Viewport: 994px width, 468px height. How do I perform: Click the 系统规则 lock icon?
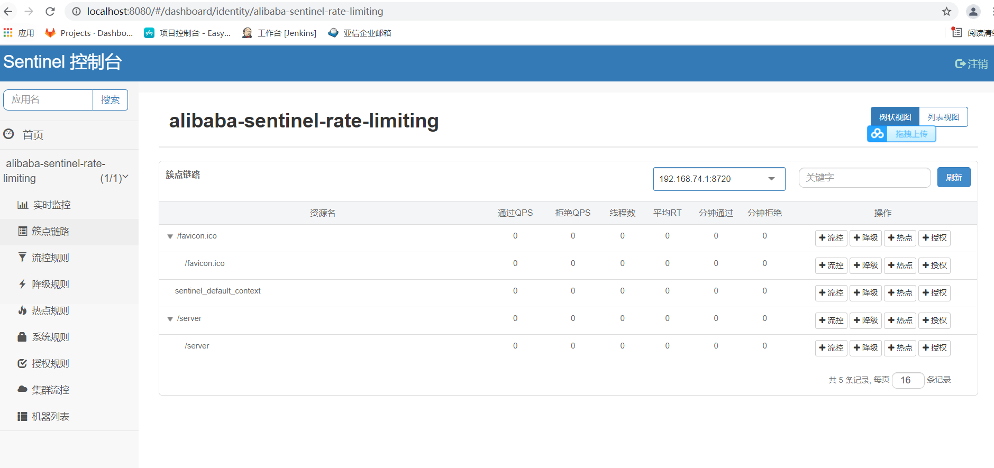[22, 337]
